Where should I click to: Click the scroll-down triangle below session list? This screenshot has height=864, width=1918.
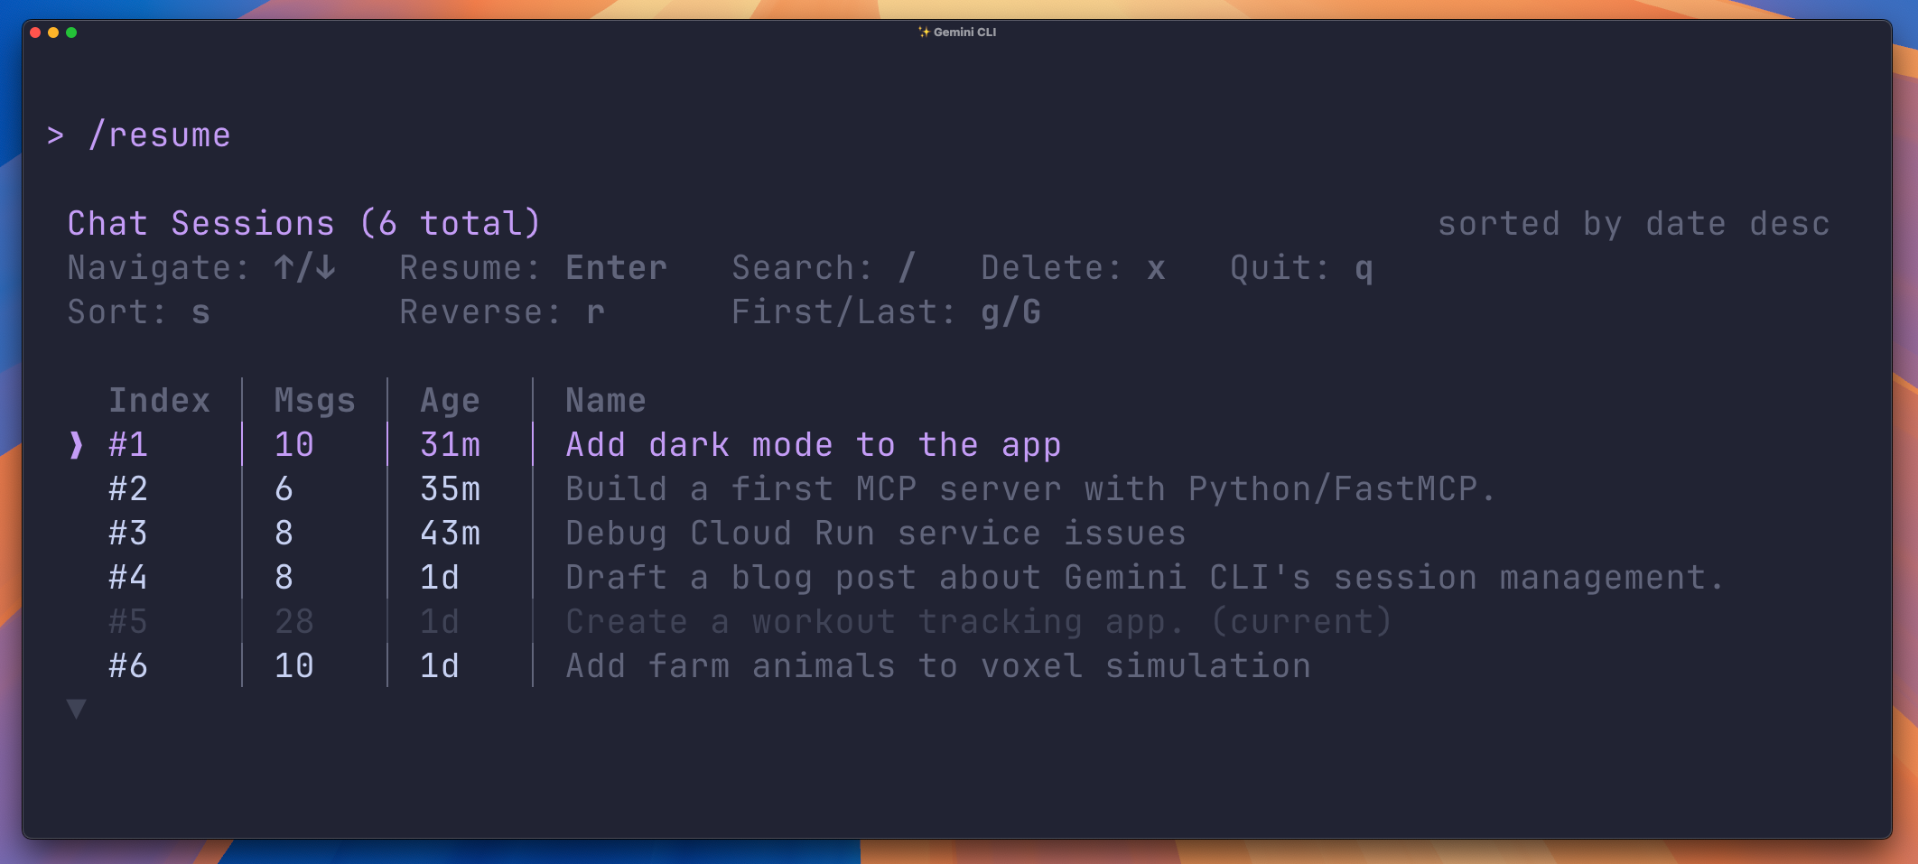coord(75,710)
